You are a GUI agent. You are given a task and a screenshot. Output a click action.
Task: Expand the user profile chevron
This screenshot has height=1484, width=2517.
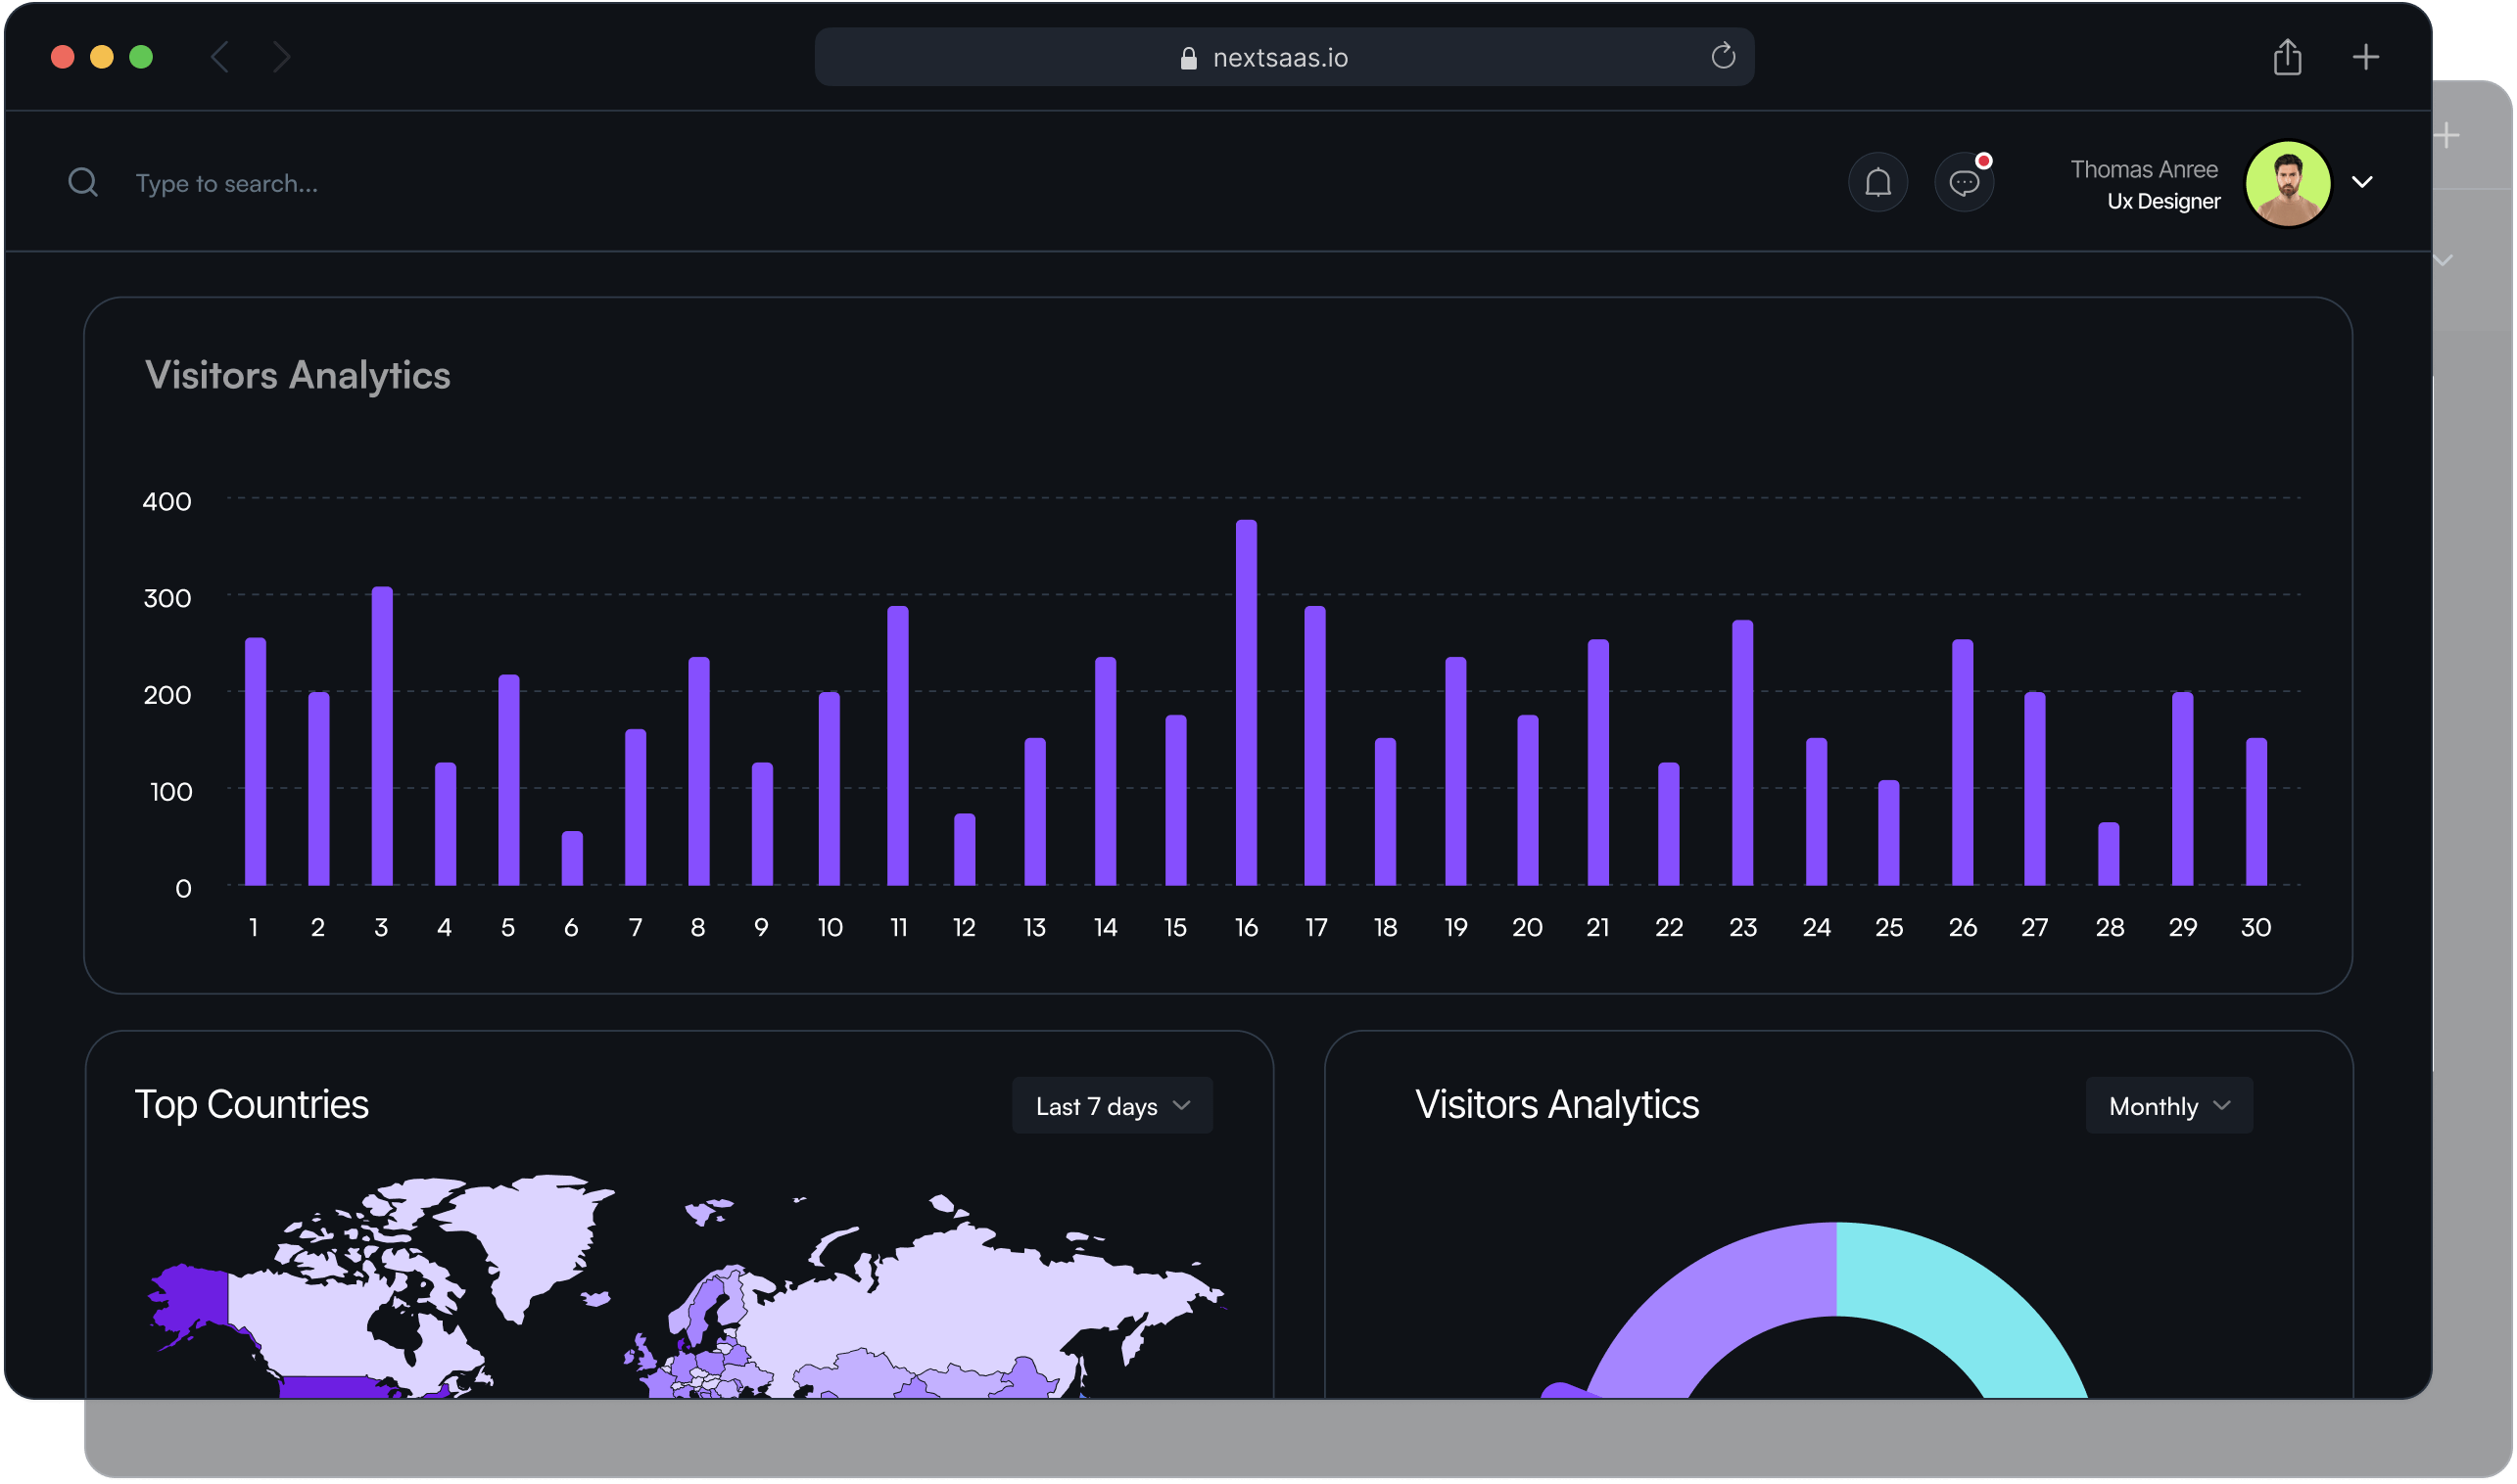[2362, 182]
